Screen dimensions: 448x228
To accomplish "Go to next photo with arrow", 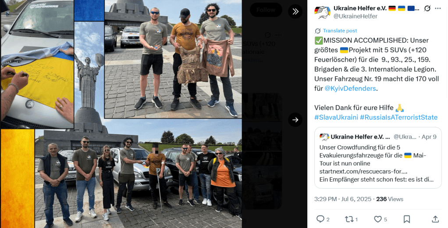I will 295,120.
